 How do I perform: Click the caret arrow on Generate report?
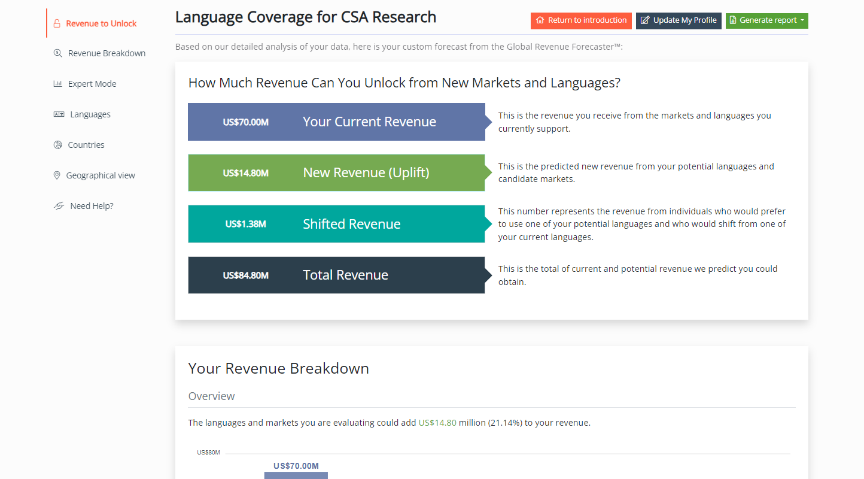[802, 20]
